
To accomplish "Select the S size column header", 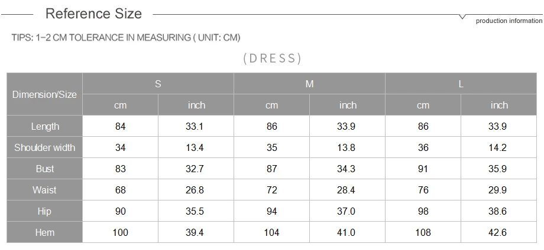I will click(x=158, y=84).
